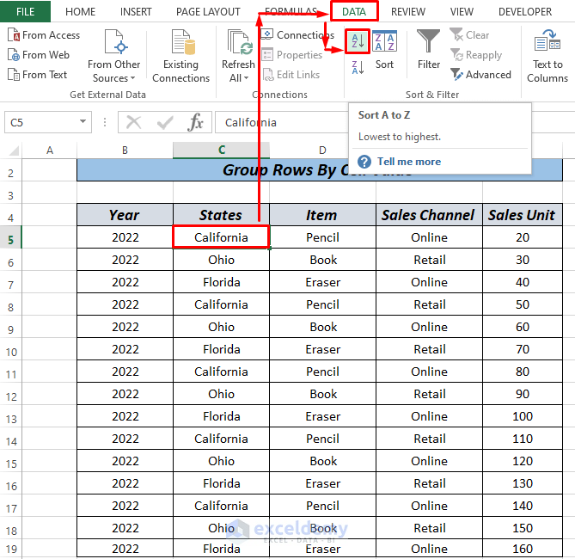Select column D header
Screen dimensions: 575x559
[322, 150]
